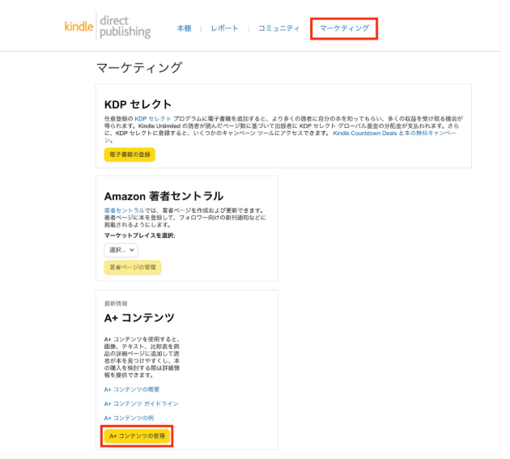Select the マーケティング page heading text
This screenshot has width=510, height=459.
coord(139,68)
